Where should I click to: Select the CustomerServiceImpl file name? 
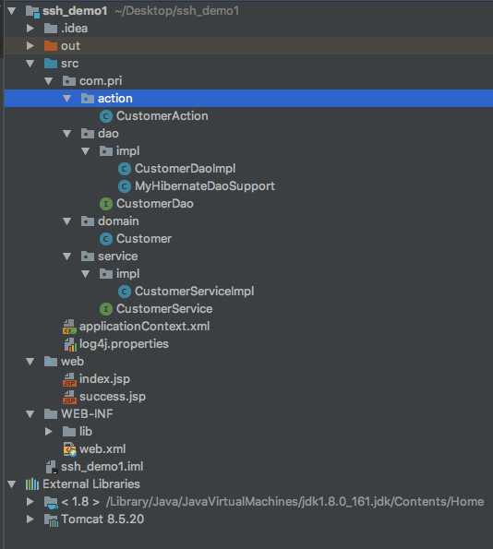tap(195, 292)
